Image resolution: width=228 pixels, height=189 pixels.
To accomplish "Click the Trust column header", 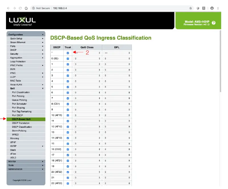I will [68, 47].
